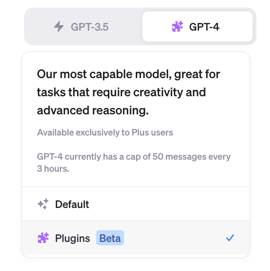
Task: Click the empty area of the Plugins row
Action: tap(173, 238)
